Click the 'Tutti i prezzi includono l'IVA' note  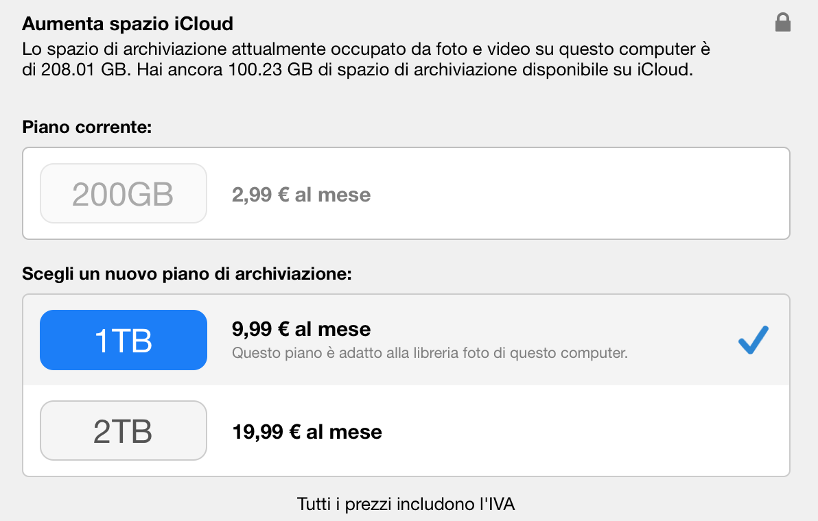pyautogui.click(x=406, y=505)
